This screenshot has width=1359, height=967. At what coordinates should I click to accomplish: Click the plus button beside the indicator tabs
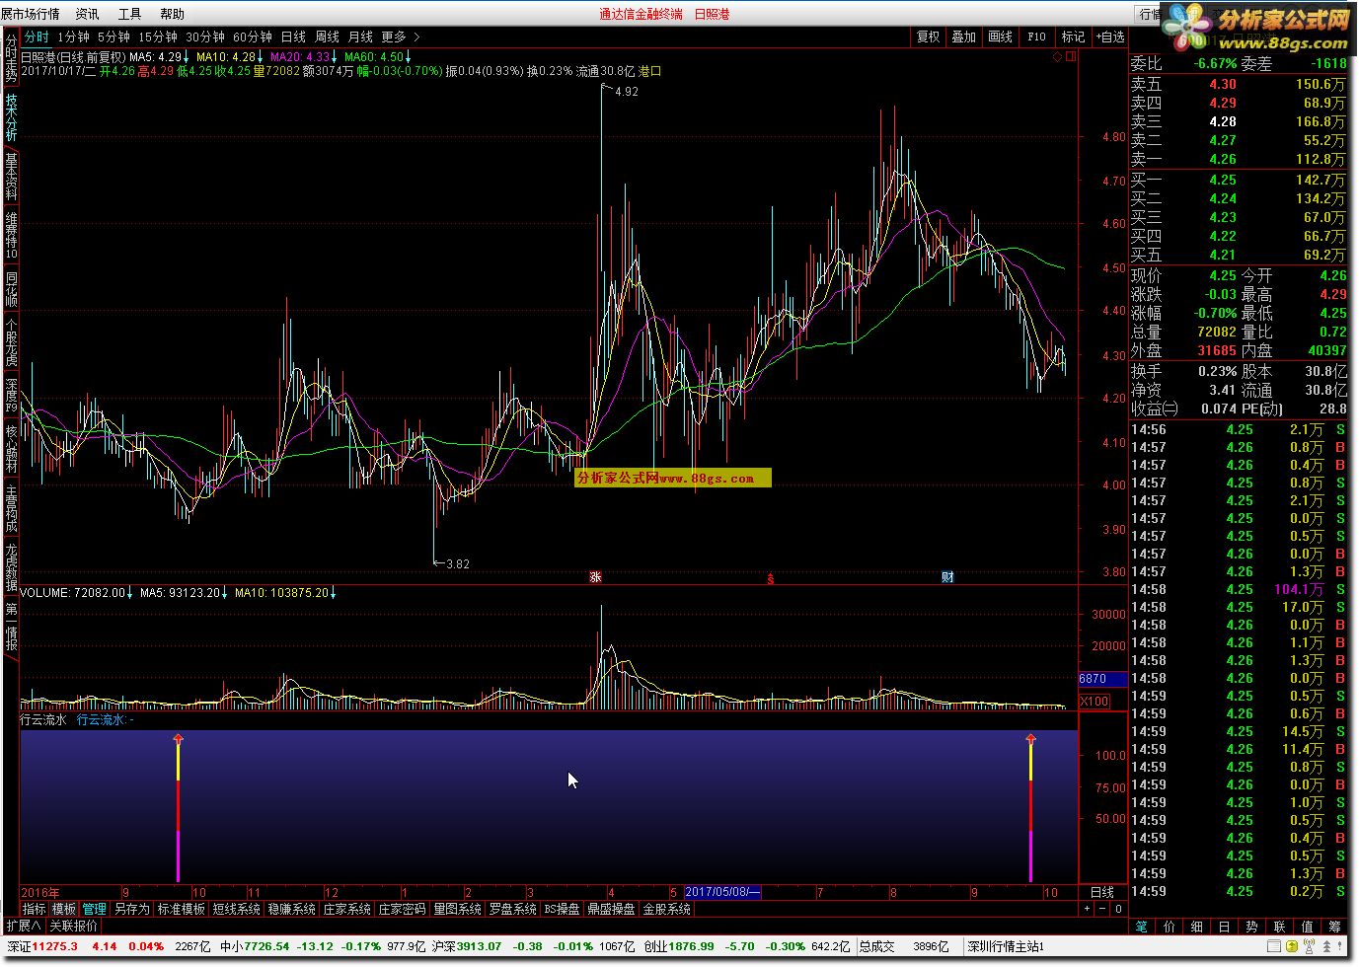coord(1088,909)
